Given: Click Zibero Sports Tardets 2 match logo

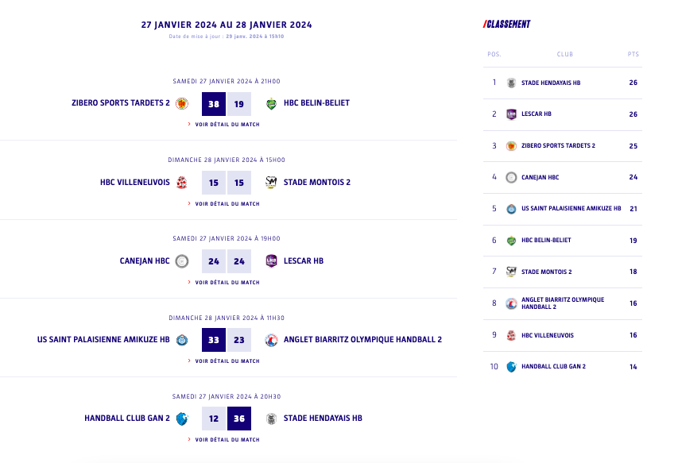Looking at the screenshot, I should [182, 103].
